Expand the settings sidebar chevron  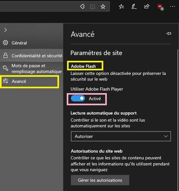click(5, 30)
